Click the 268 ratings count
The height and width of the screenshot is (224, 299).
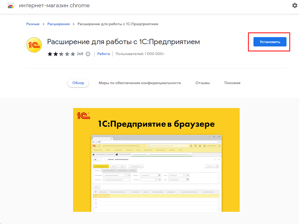click(80, 54)
